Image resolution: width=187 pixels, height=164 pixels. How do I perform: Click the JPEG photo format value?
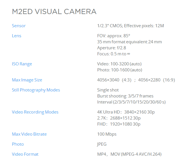102,144
